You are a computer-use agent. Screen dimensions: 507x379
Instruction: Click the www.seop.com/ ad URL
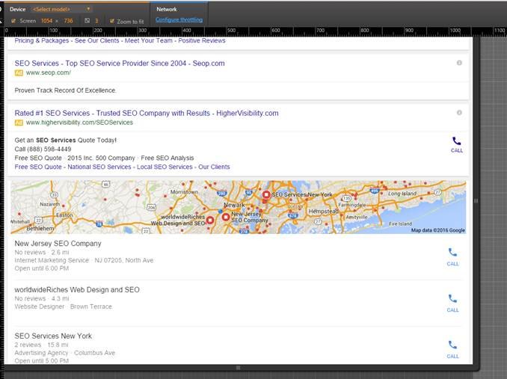point(49,73)
